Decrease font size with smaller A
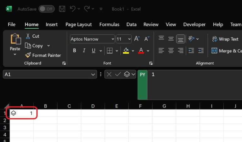Viewport: 242px width, 142px height. tap(147, 39)
